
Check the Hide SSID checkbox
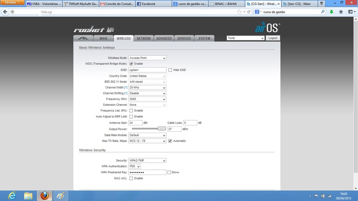(170, 70)
